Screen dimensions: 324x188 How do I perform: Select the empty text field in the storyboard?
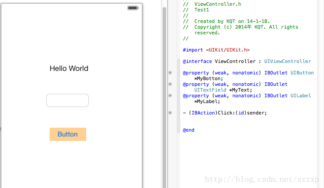coord(67,100)
